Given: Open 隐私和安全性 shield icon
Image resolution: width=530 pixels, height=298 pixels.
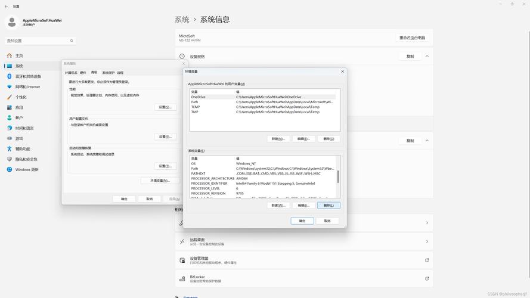Looking at the screenshot, I should (x=10, y=159).
